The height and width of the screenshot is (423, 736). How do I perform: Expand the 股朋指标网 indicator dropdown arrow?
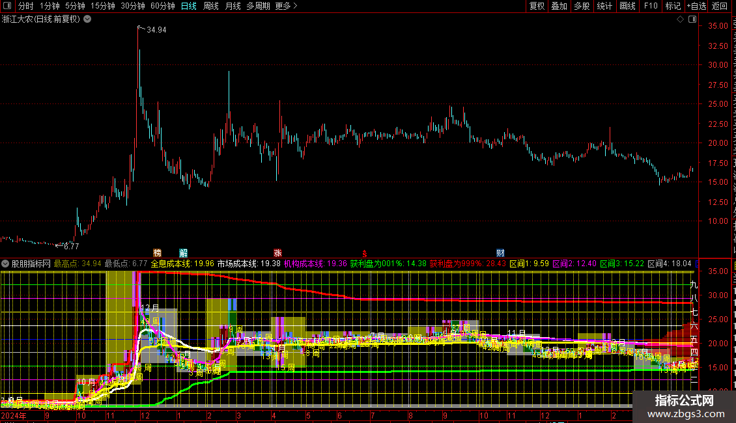6,264
